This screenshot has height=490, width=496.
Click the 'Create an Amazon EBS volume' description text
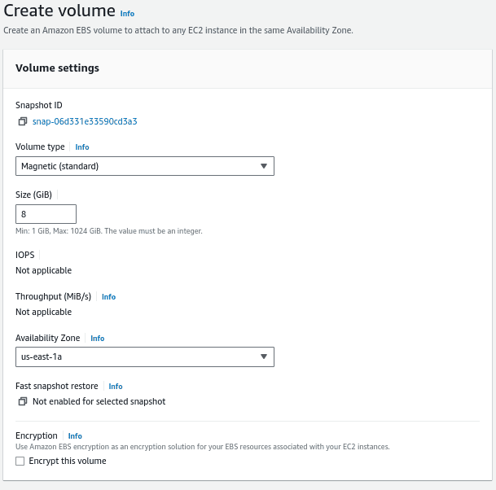click(x=178, y=30)
